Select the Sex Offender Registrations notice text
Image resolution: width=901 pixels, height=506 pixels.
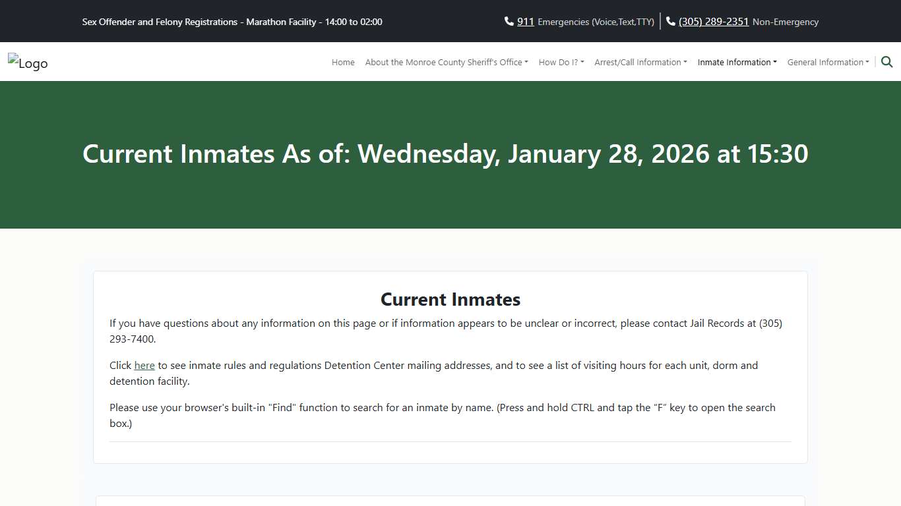tap(232, 22)
